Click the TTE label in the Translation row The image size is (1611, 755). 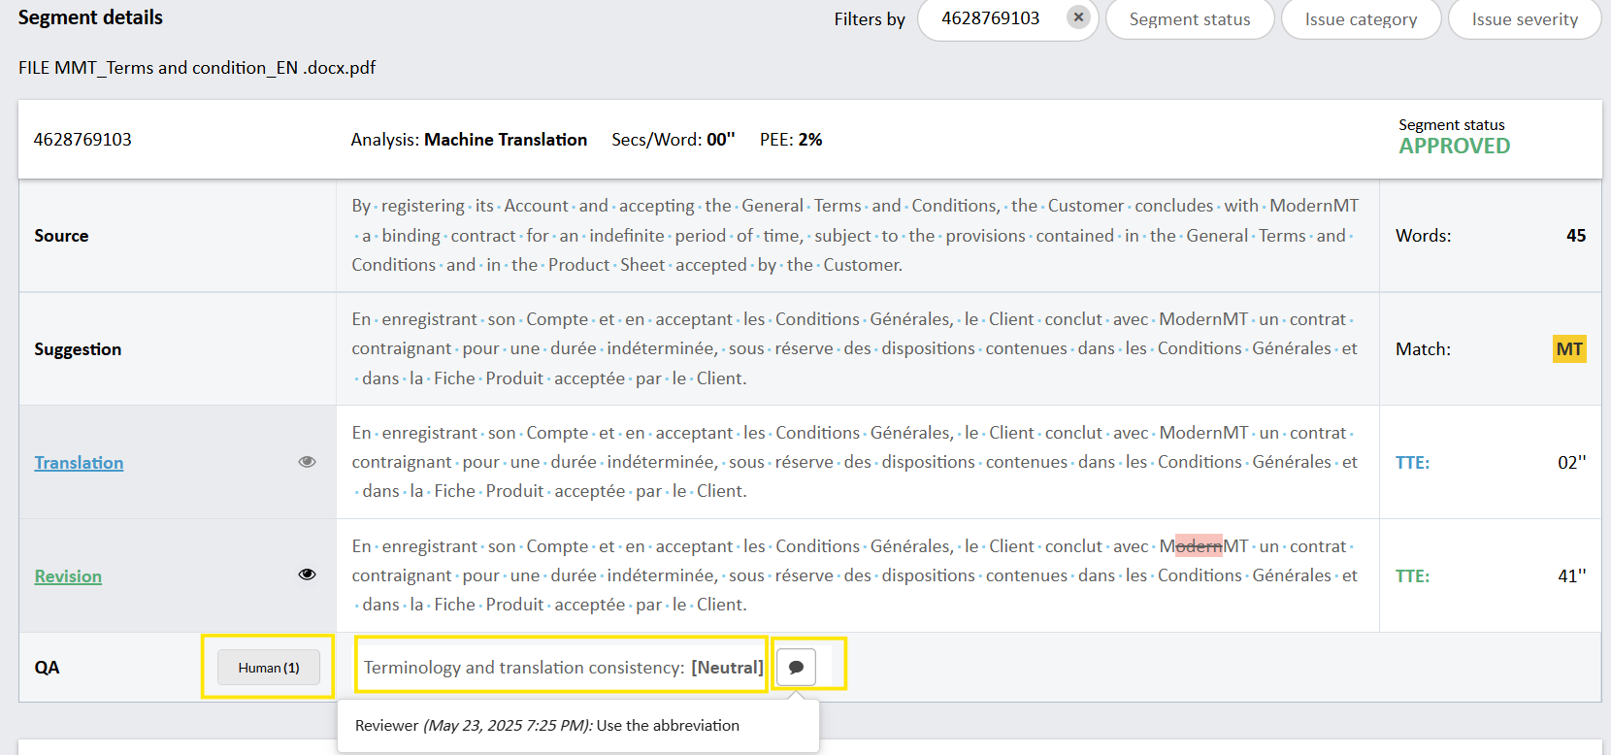coord(1412,463)
